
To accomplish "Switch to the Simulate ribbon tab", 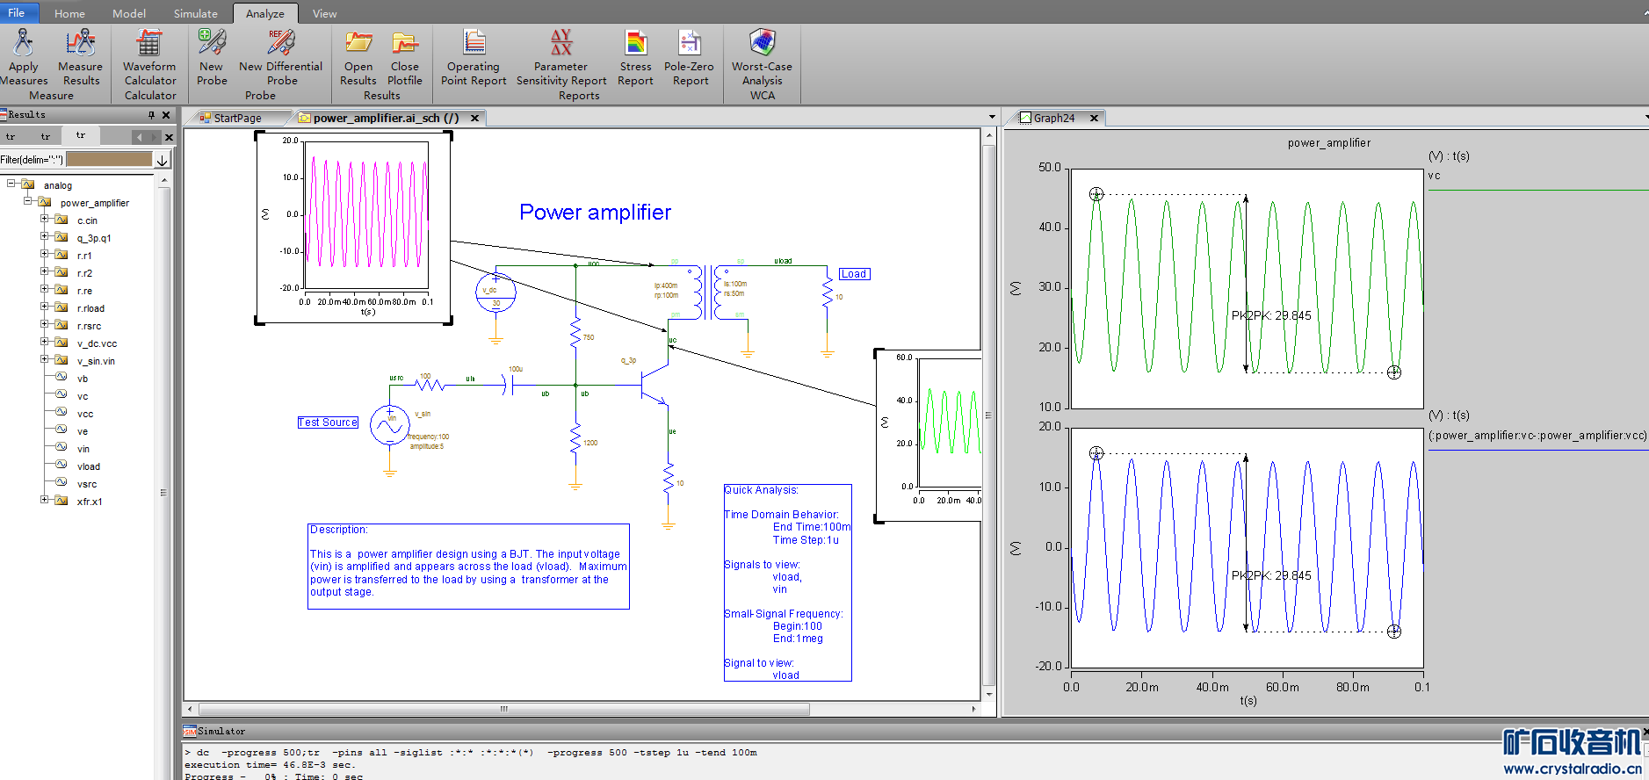I will pyautogui.click(x=195, y=13).
